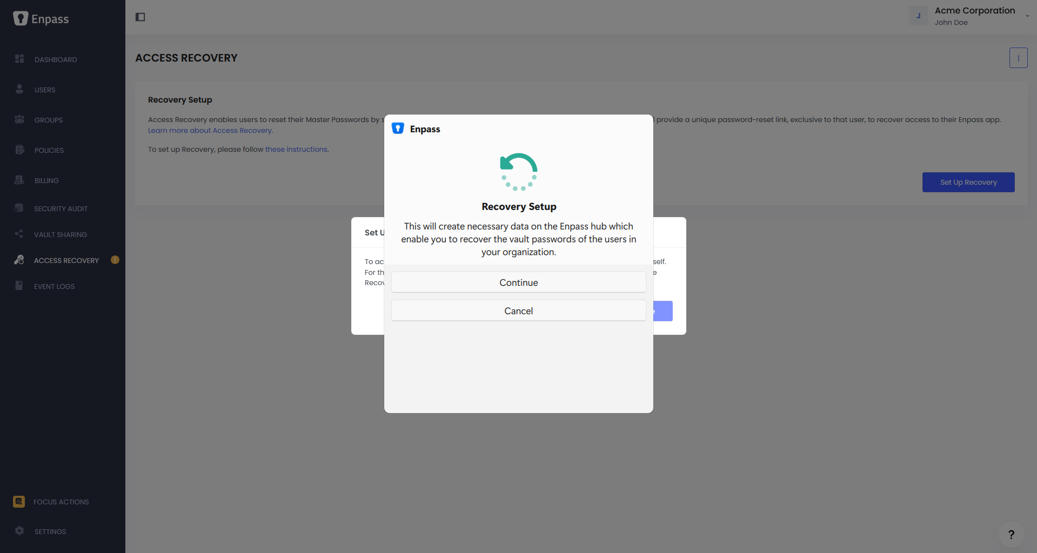Viewport: 1037px width, 553px height.
Task: Select Access Recovery in sidebar
Action: pyautogui.click(x=66, y=260)
